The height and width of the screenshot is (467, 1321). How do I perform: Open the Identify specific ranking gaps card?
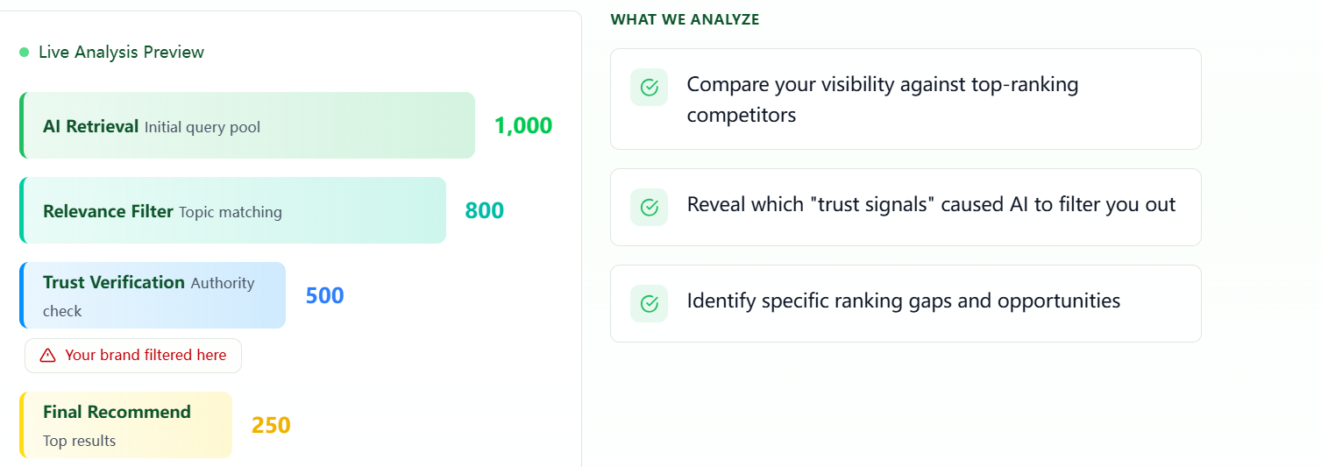pyautogui.click(x=906, y=303)
